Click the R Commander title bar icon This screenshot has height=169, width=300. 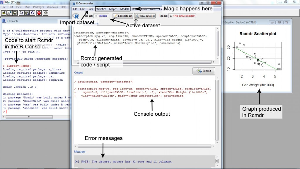(x=74, y=4)
